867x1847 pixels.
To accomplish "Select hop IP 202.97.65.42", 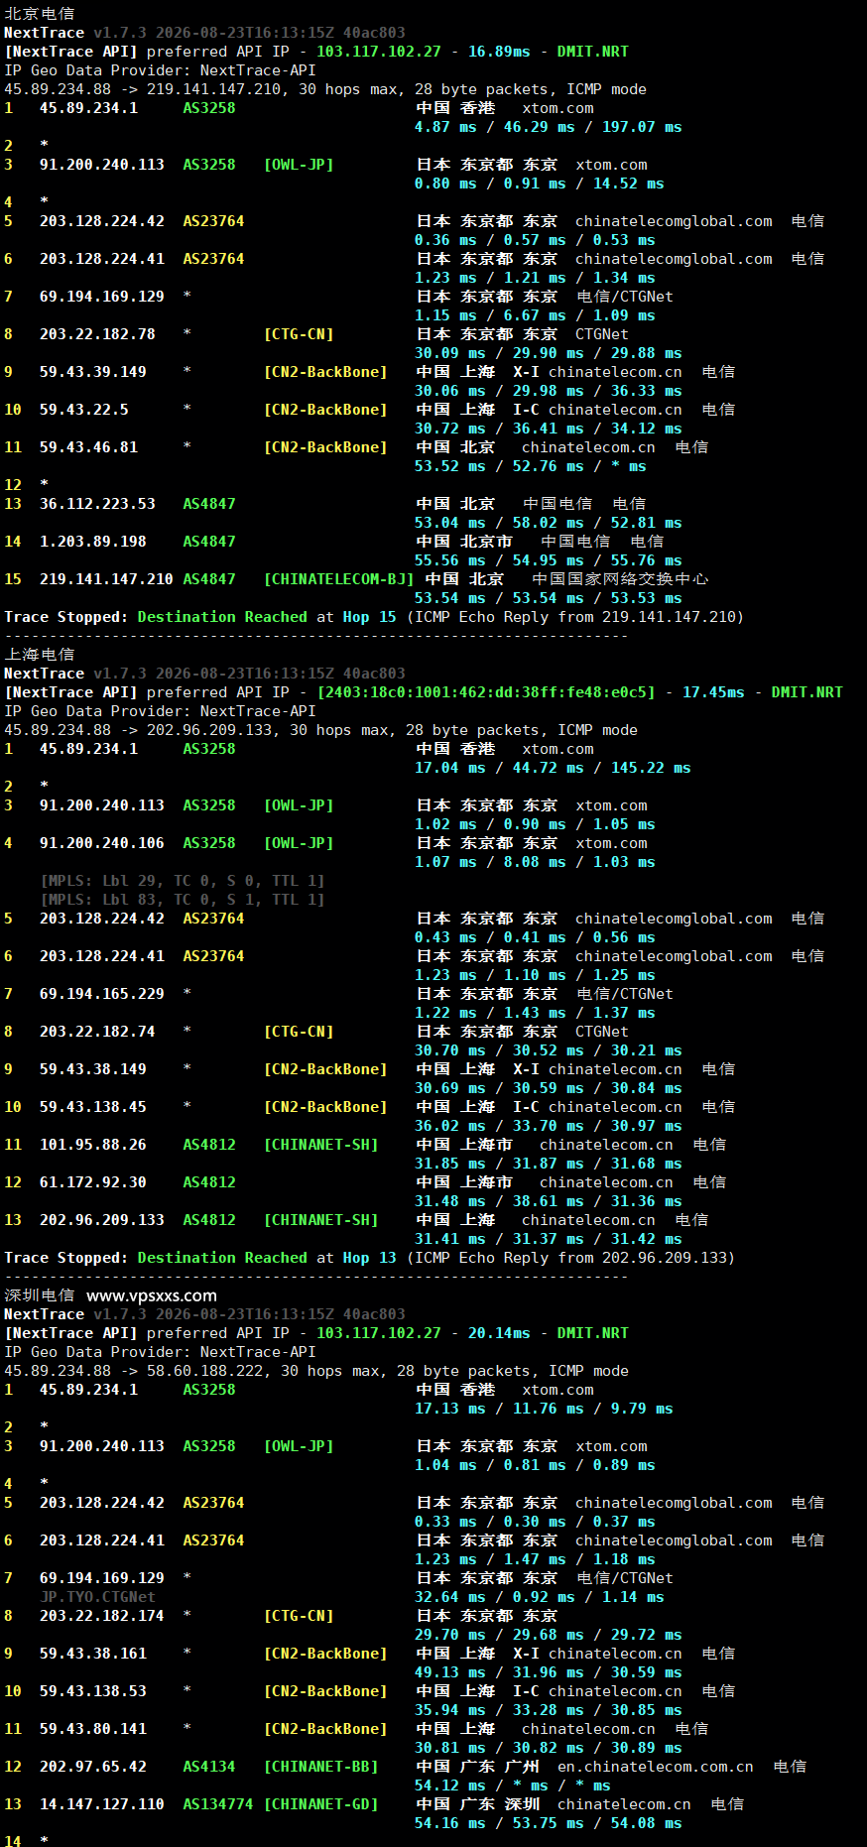I will (x=93, y=1767).
